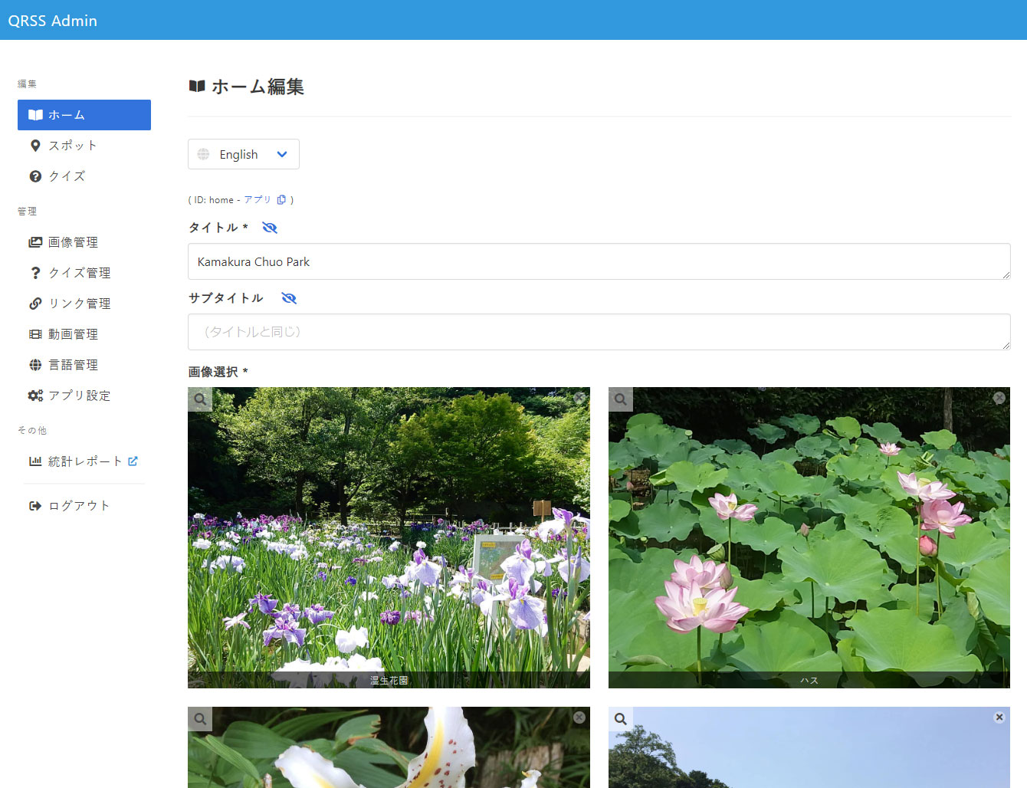
Task: Toggle the subtitle visibility eye icon
Action: pos(289,298)
